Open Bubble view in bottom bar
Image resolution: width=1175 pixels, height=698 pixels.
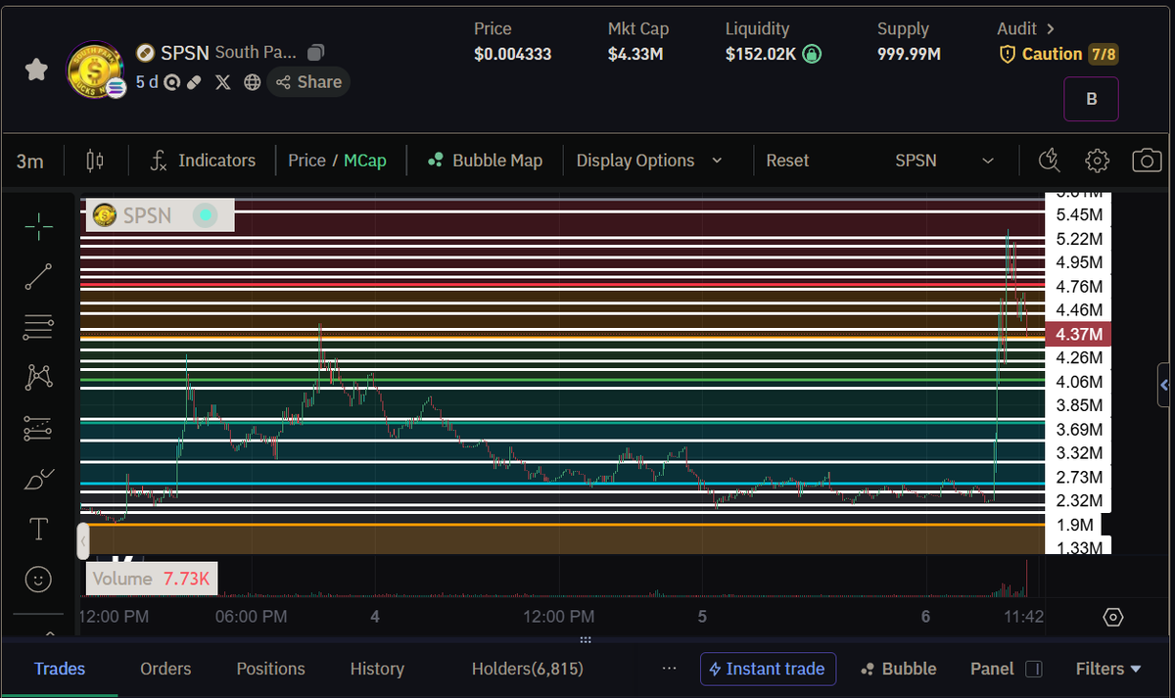click(898, 669)
